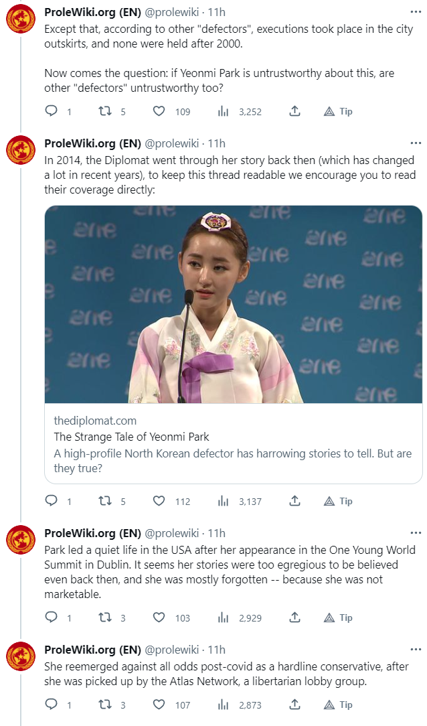This screenshot has width=427, height=726.
Task: Retweet the tweet about the Atlas Network
Action: click(x=105, y=705)
